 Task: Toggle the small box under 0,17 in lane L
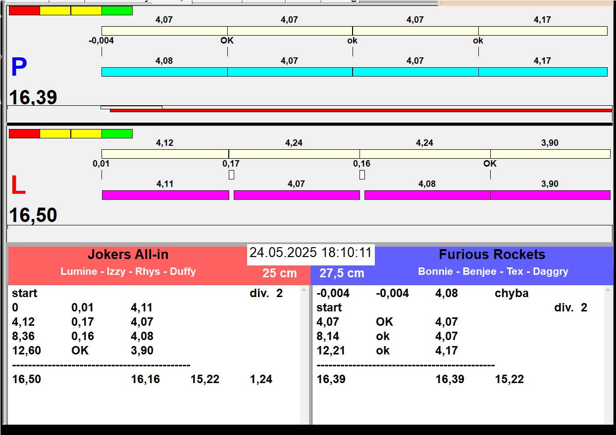tap(231, 174)
